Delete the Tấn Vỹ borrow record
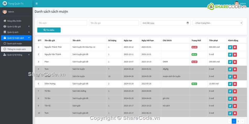 point(235,106)
